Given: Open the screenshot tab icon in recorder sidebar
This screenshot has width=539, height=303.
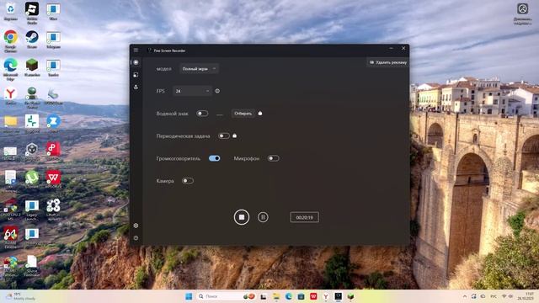Looking at the screenshot, I should pos(136,75).
